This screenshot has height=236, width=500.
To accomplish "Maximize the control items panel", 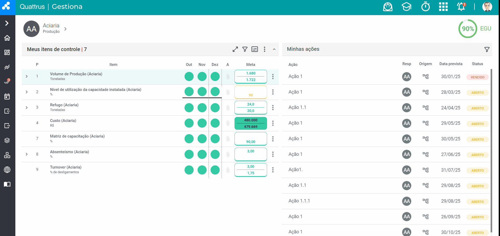I will [235, 49].
